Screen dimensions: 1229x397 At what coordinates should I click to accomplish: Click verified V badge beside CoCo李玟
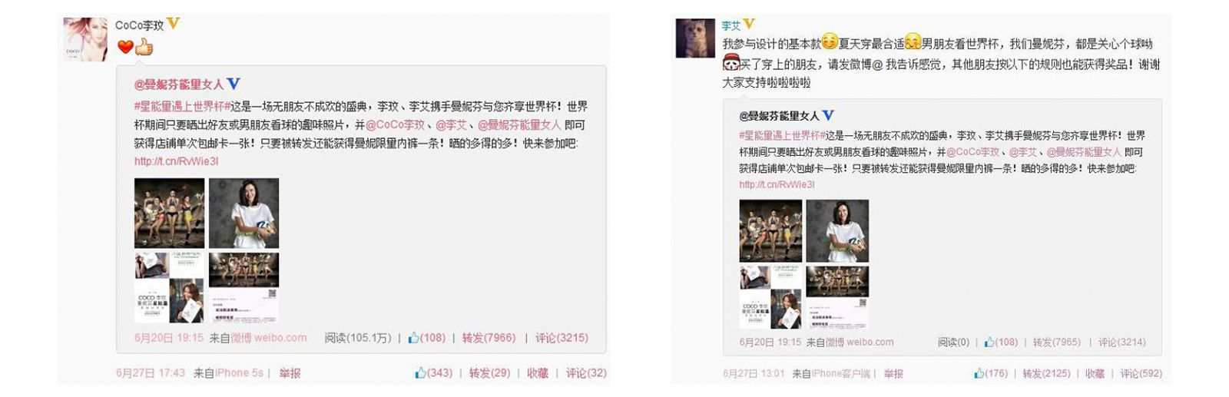(174, 24)
